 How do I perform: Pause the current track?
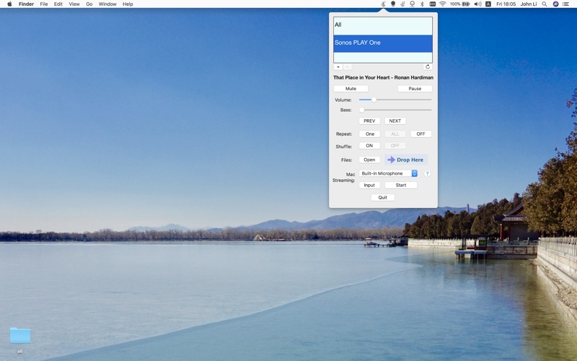415,88
